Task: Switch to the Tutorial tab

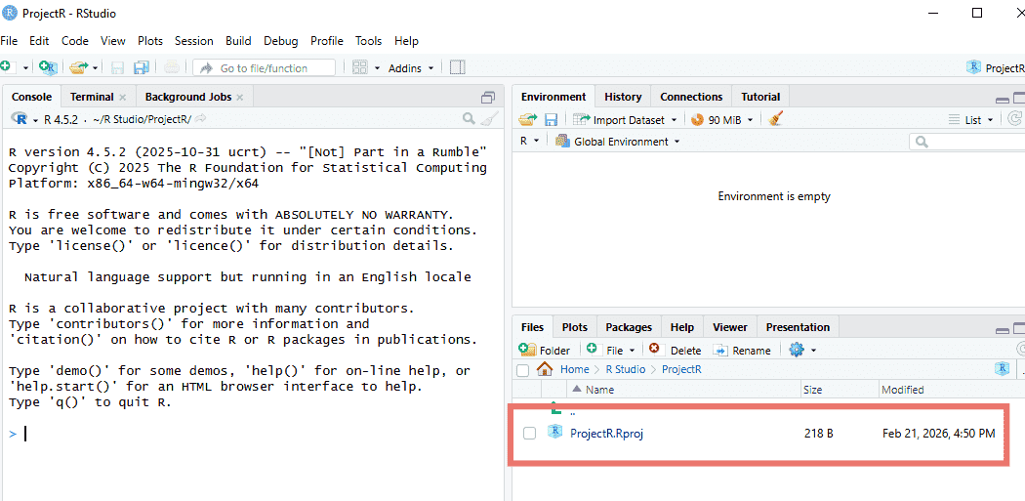Action: [x=760, y=97]
